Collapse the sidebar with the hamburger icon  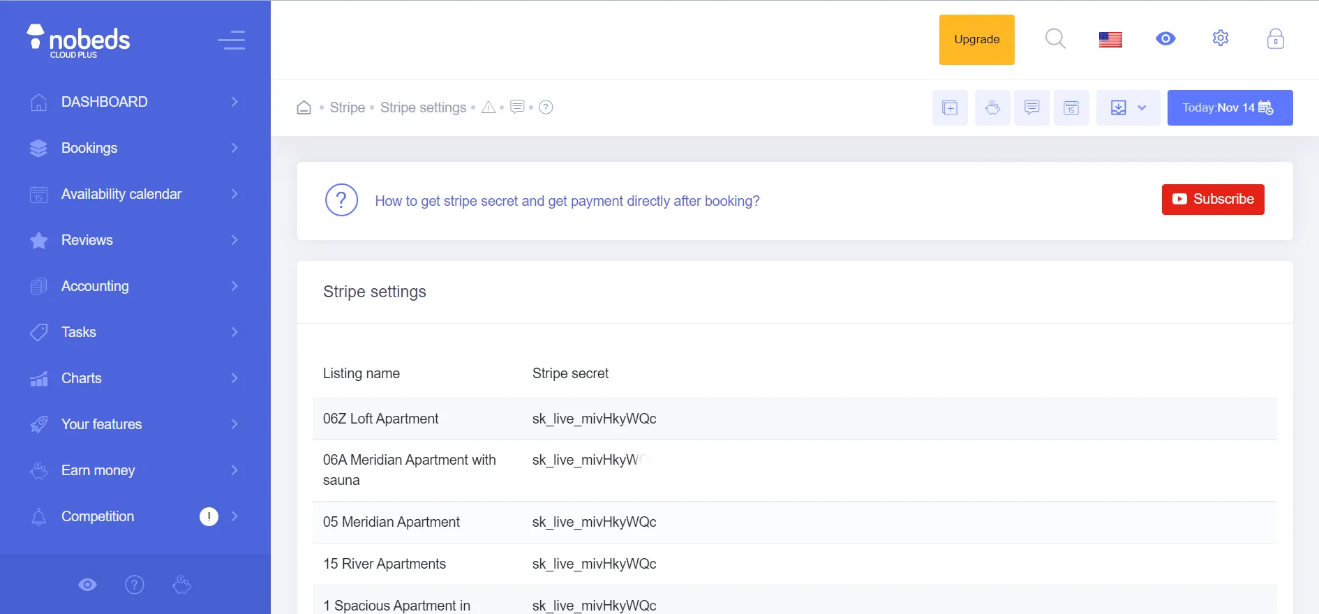click(231, 40)
